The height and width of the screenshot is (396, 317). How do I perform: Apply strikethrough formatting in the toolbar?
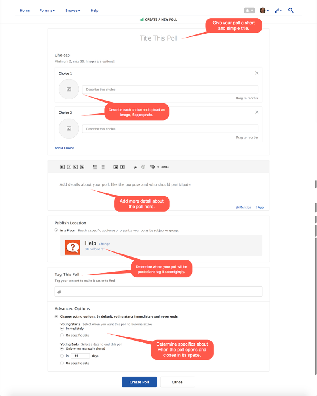click(82, 167)
